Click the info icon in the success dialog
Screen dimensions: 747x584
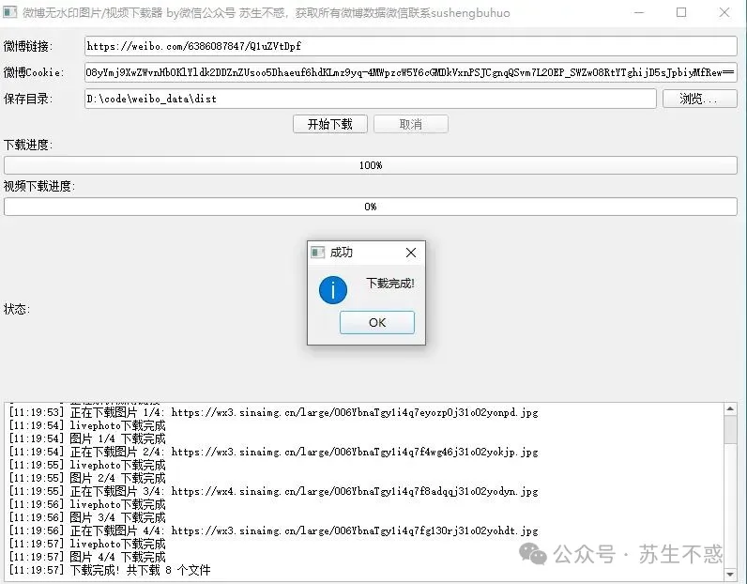click(x=333, y=290)
